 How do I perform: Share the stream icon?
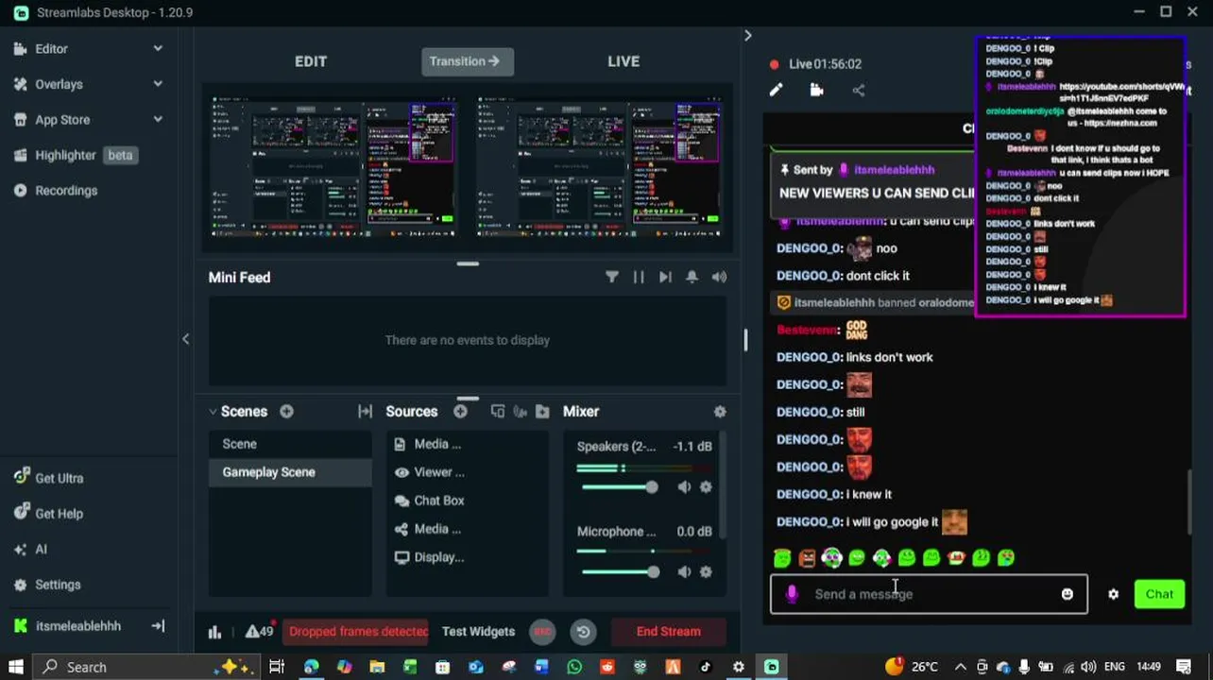click(859, 90)
